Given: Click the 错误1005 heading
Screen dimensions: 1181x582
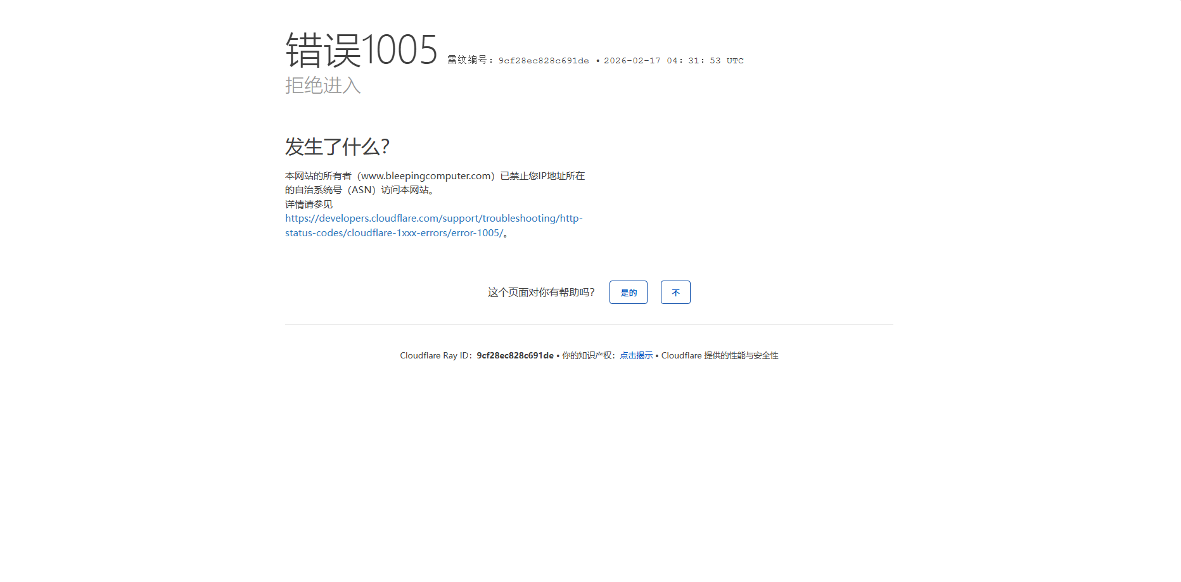Looking at the screenshot, I should 361,50.
